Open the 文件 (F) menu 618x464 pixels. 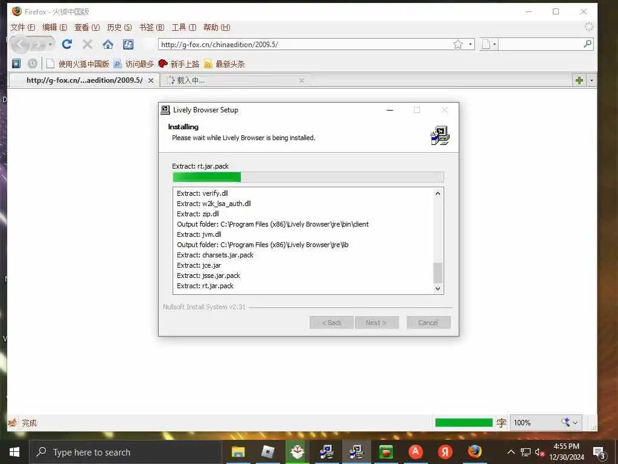(23, 27)
